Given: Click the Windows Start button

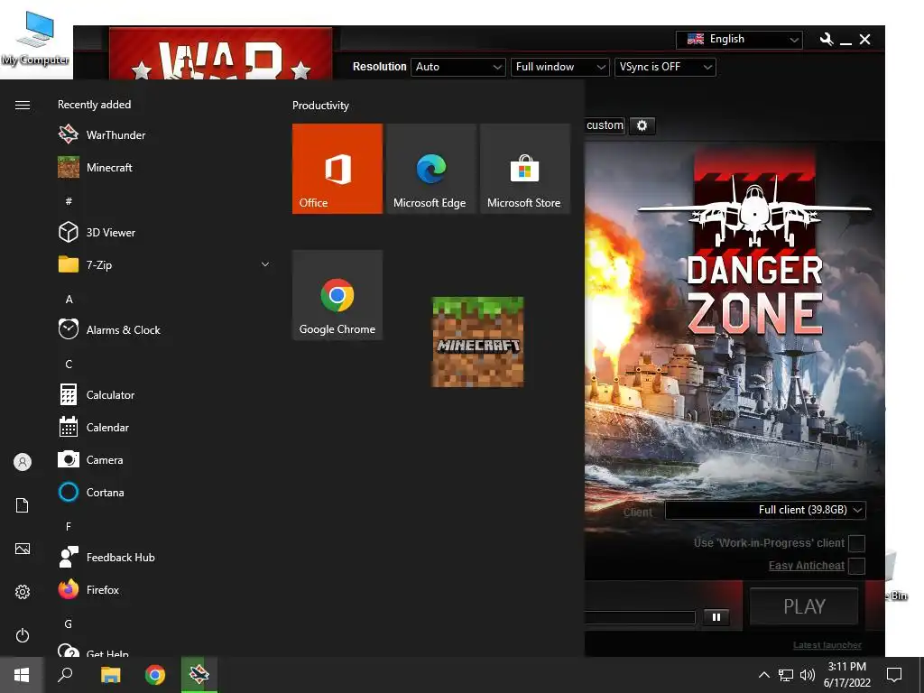Looking at the screenshot, I should tap(22, 675).
